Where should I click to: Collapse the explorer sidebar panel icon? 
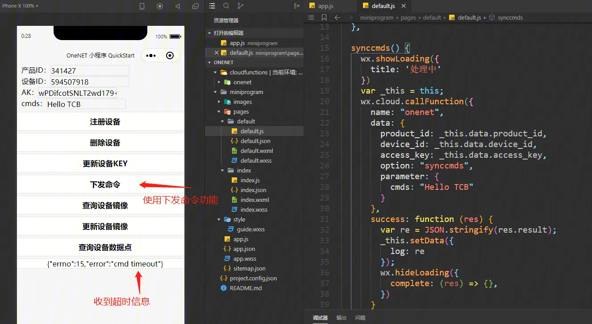coord(297,6)
